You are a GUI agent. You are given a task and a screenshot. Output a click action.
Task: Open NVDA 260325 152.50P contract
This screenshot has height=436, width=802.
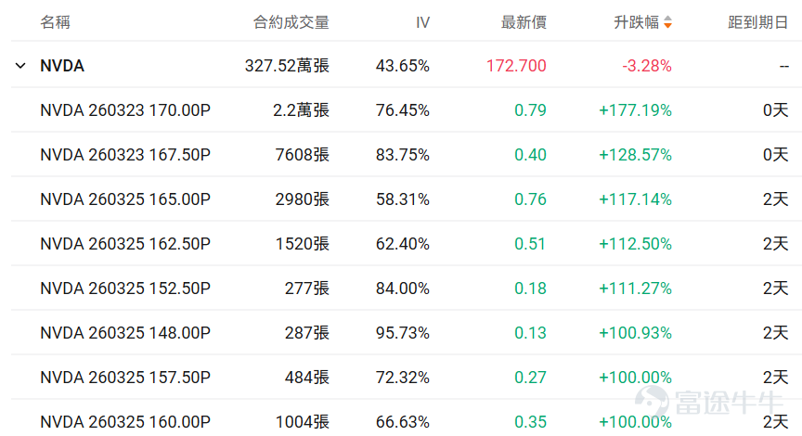click(125, 289)
